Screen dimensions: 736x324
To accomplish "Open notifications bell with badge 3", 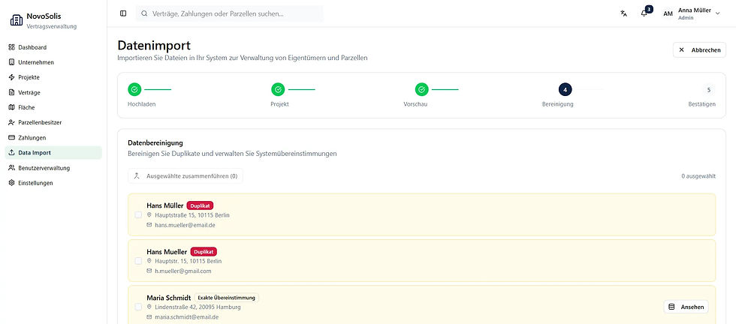I will click(644, 13).
